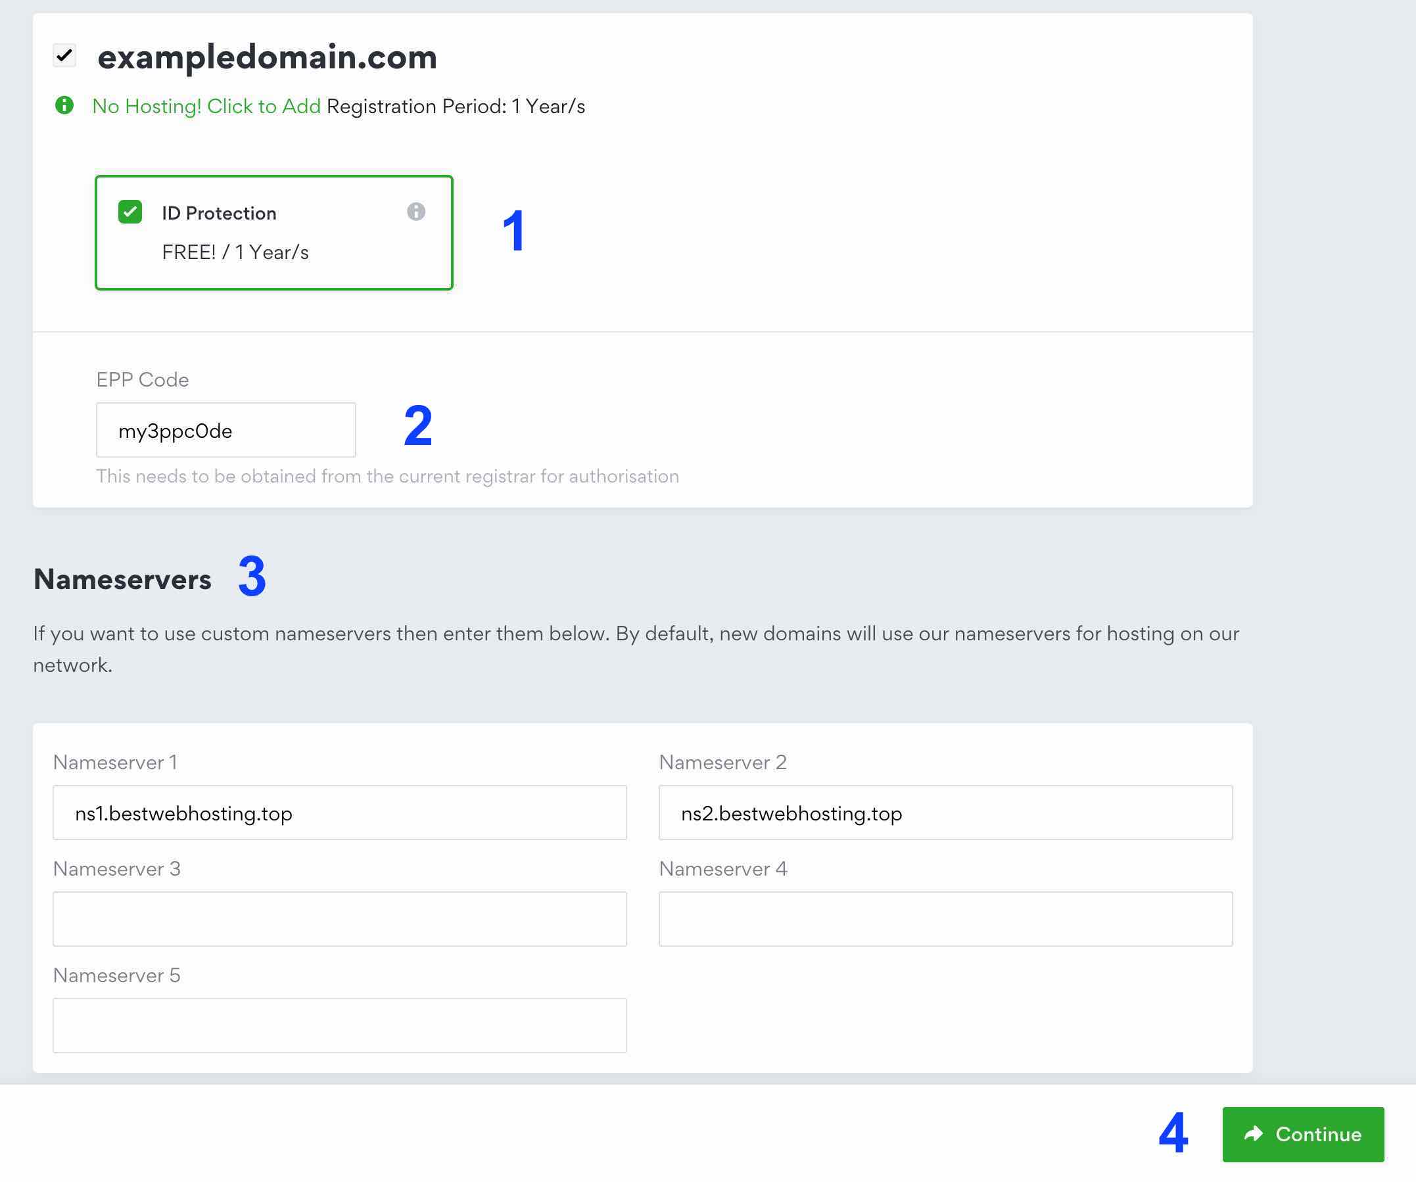Click the EPP Code input field
The width and height of the screenshot is (1416, 1182).
click(x=226, y=430)
